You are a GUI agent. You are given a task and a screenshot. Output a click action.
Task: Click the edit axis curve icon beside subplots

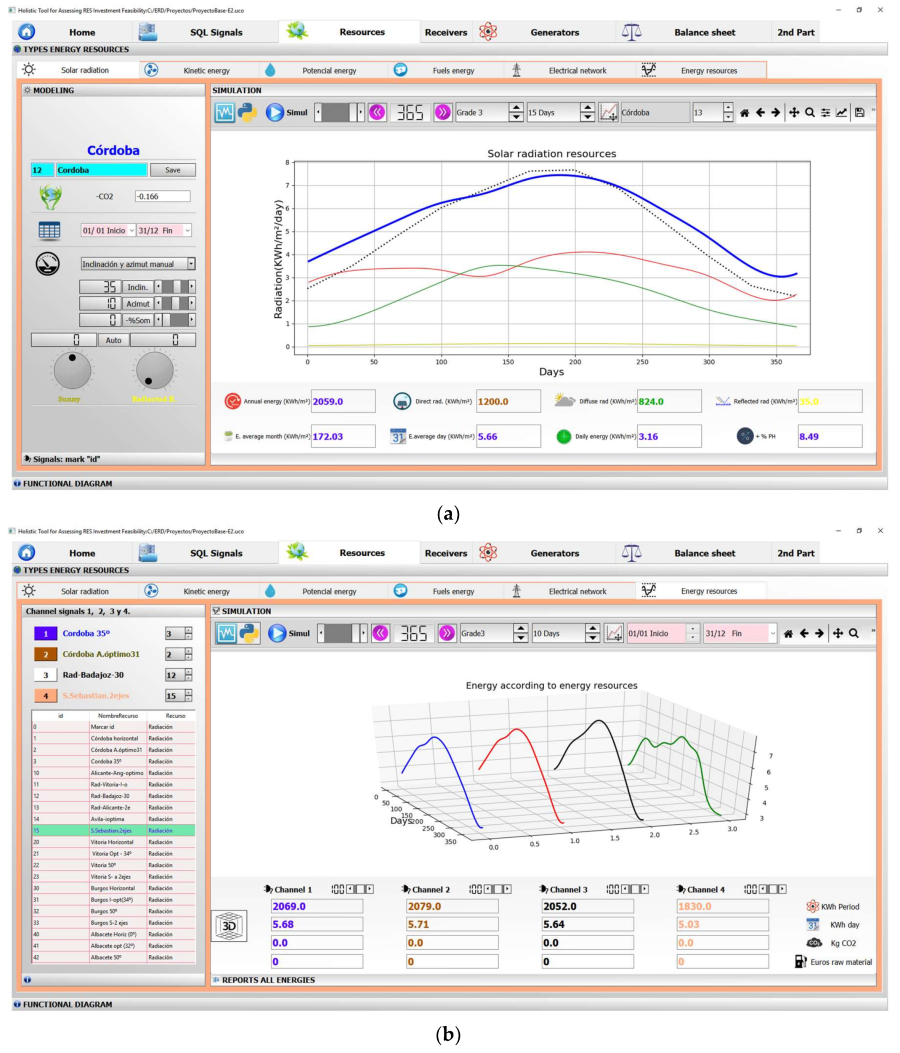point(841,113)
